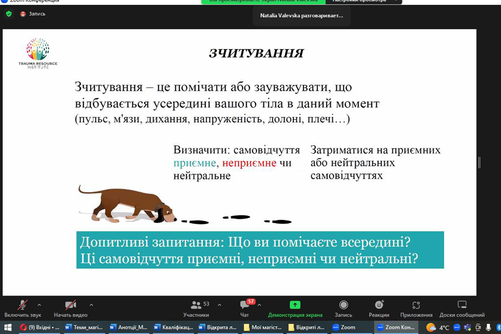Expand audio options arrow beside microphone
The width and height of the screenshot is (501, 334).
[39, 305]
